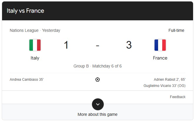The image size is (196, 122).
Task: Click the Nations League label
Action: coord(24,30)
